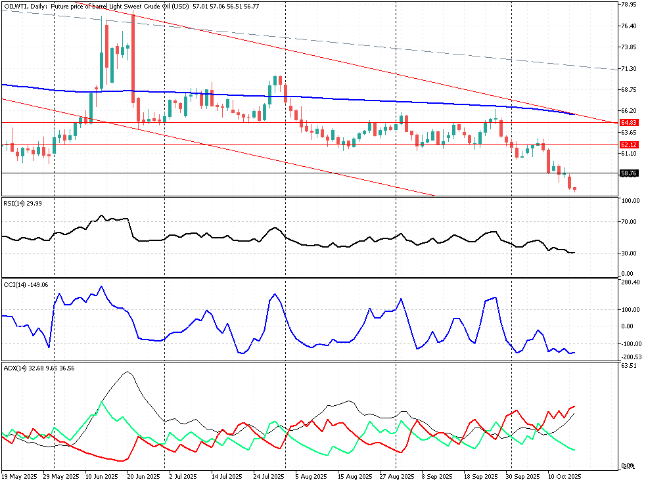Click the 70.00 level on RSI scale

(x=629, y=222)
